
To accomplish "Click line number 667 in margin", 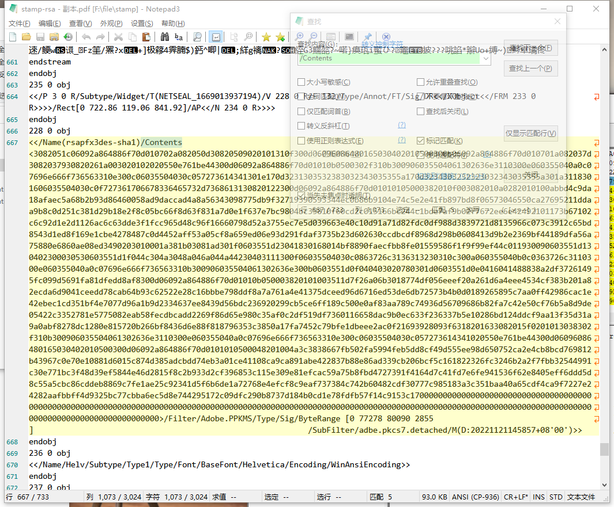I will [12, 143].
